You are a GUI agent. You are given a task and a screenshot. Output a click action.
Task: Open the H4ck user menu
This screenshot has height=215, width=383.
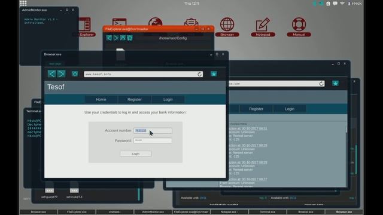pos(355,4)
